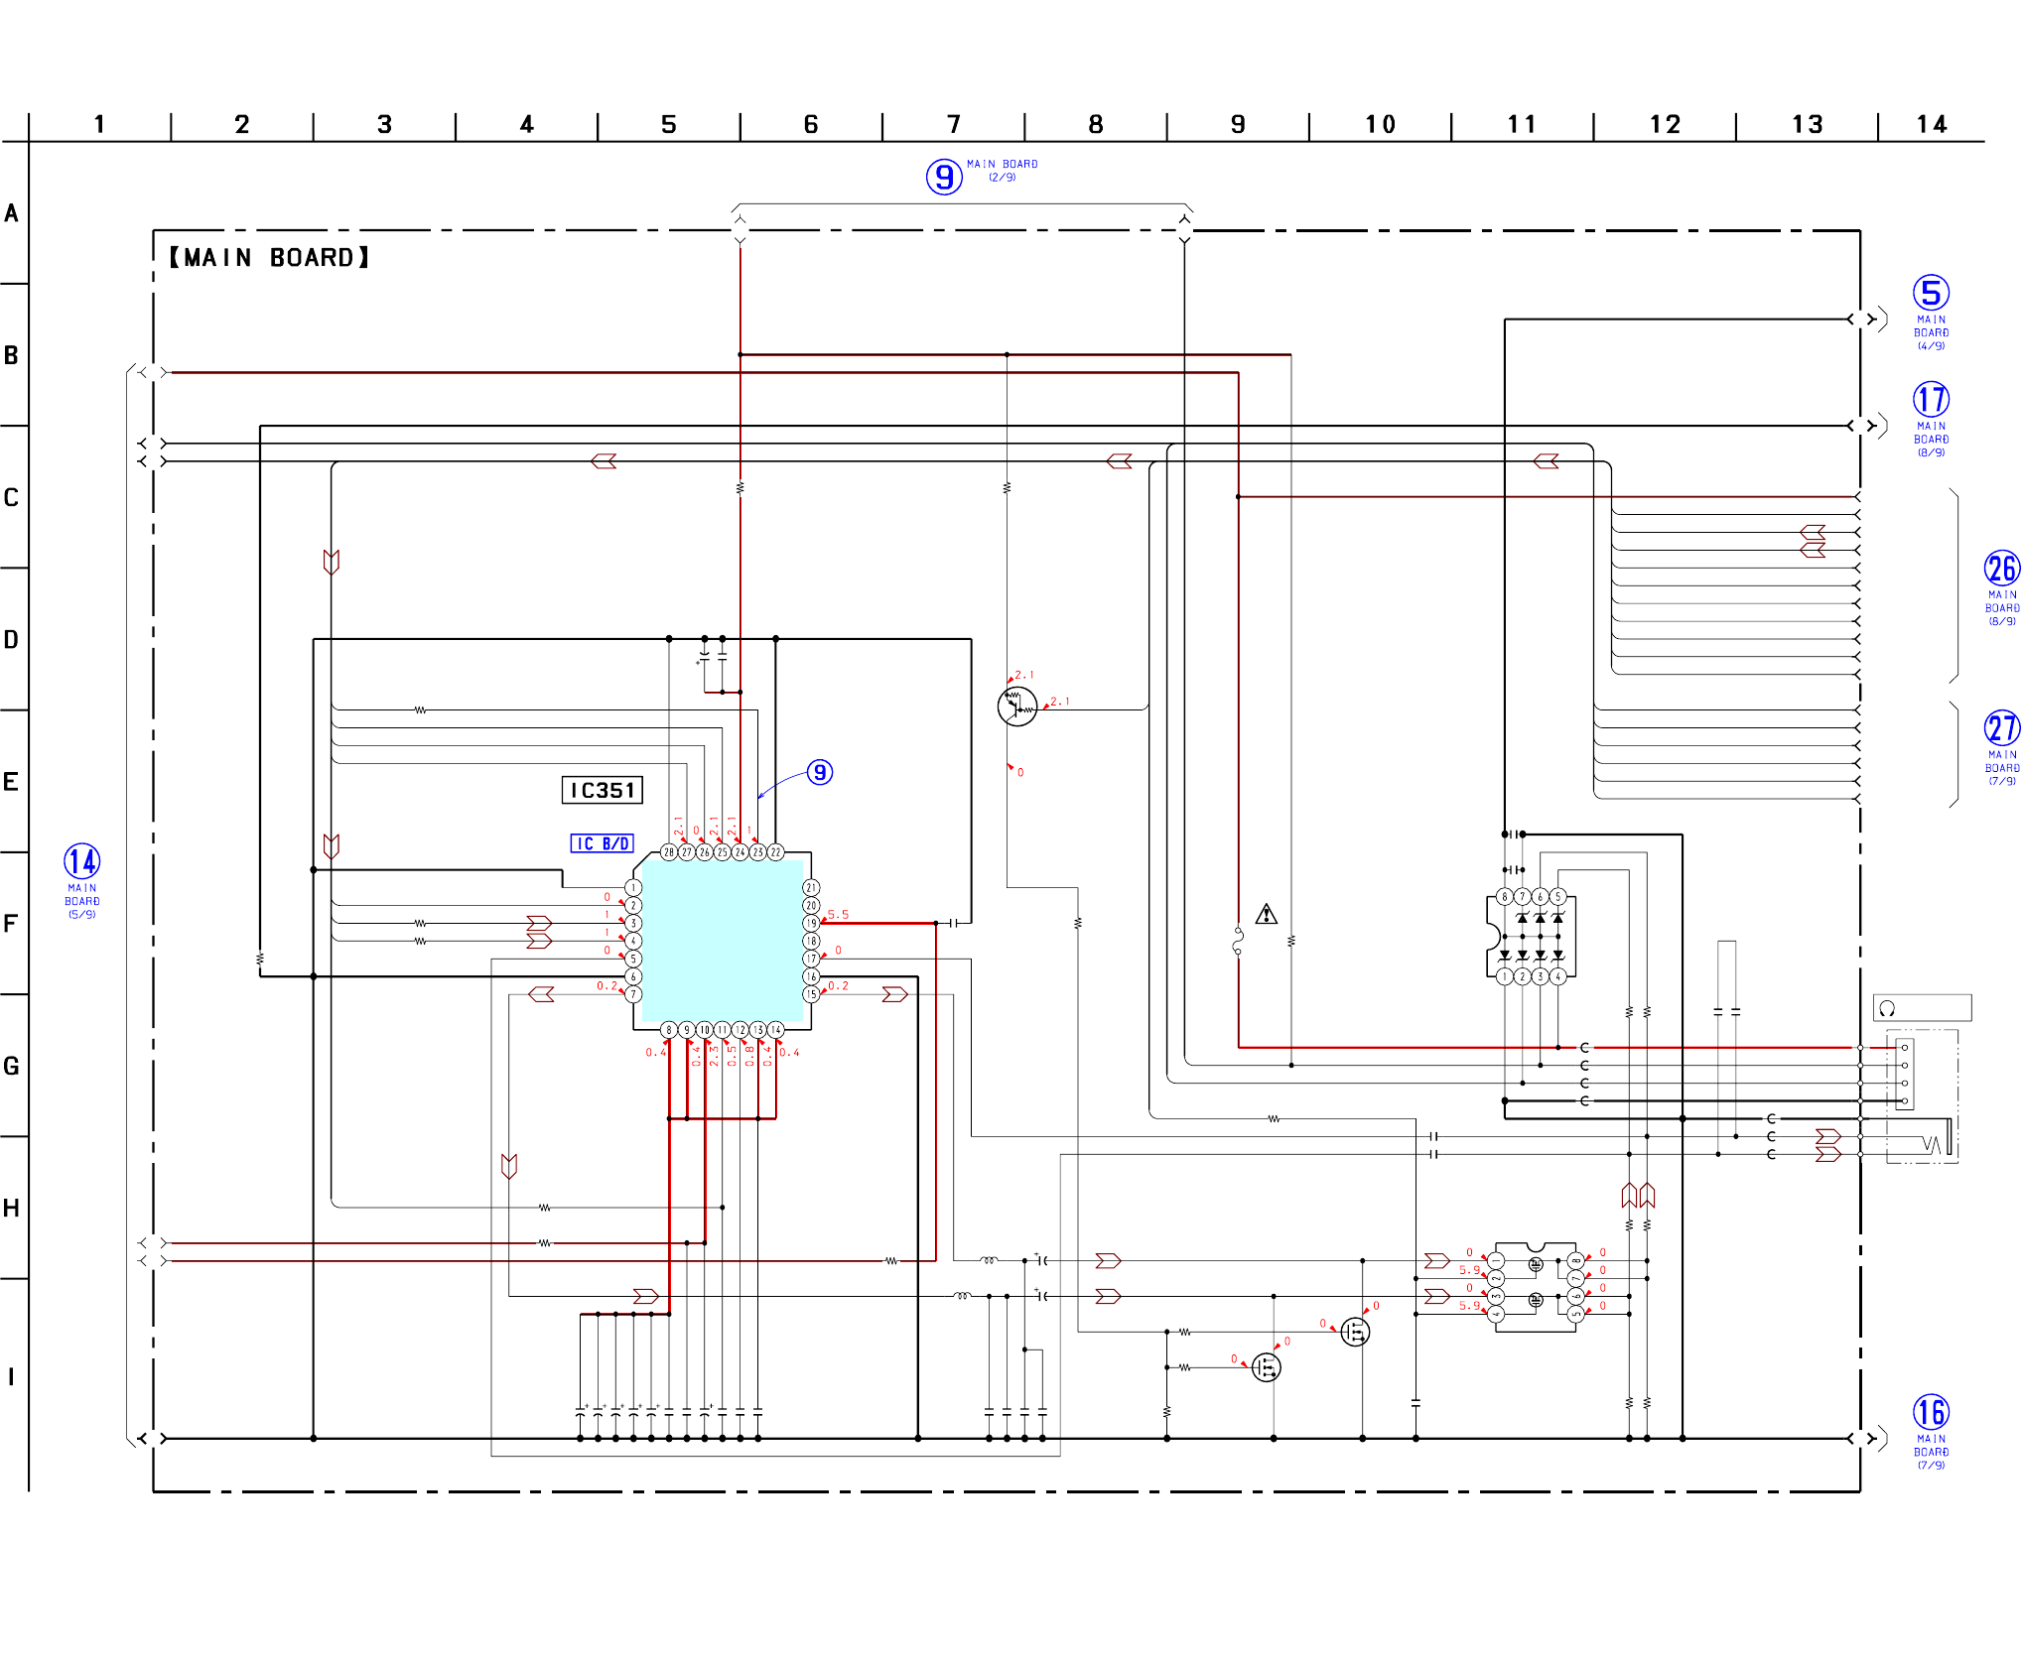Open the IC B/D link

coord(602,843)
